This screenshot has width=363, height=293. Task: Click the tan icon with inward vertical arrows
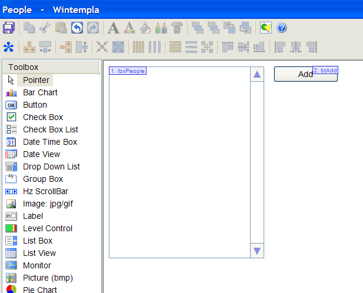[x=66, y=47]
